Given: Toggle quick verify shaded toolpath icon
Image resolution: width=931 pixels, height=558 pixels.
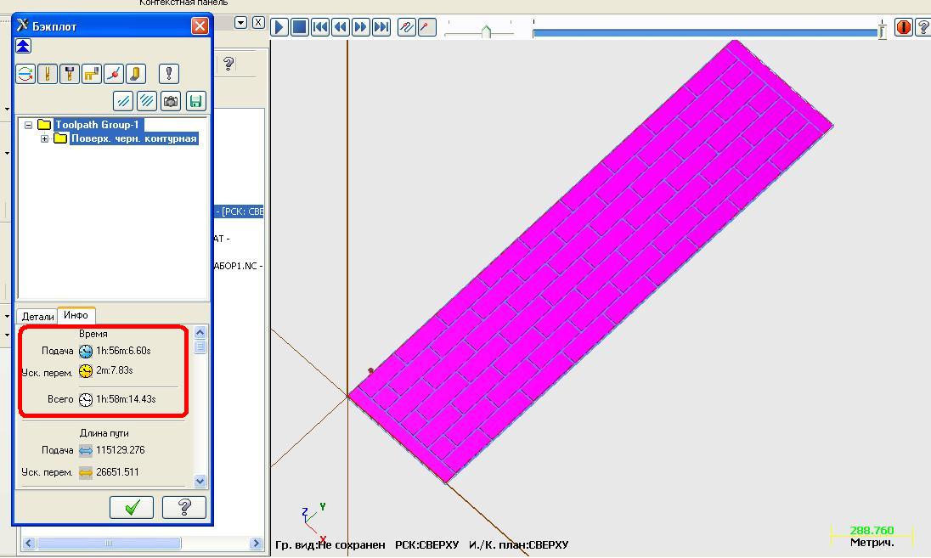Looking at the screenshot, I should [135, 74].
